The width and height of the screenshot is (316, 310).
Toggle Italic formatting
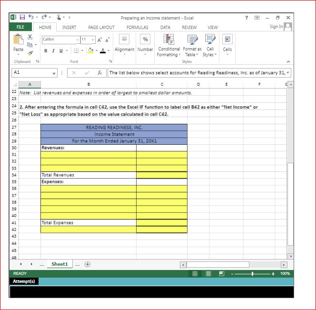pyautogui.click(x=53, y=50)
